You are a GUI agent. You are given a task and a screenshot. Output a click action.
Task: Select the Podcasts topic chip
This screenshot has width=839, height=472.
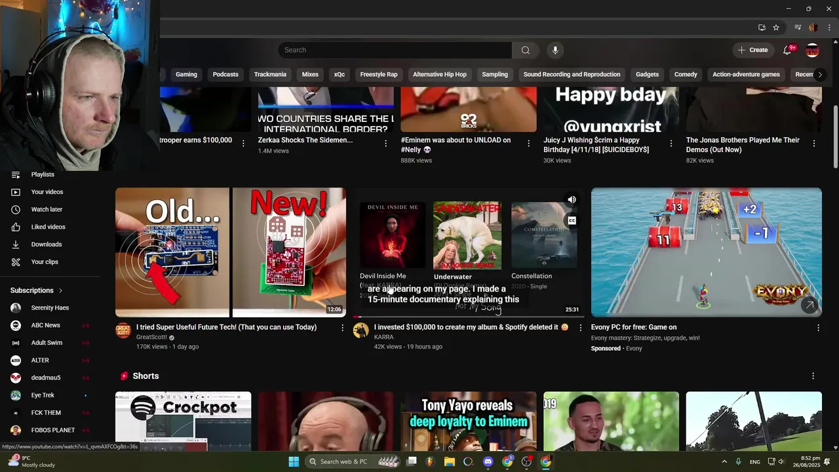coord(225,74)
